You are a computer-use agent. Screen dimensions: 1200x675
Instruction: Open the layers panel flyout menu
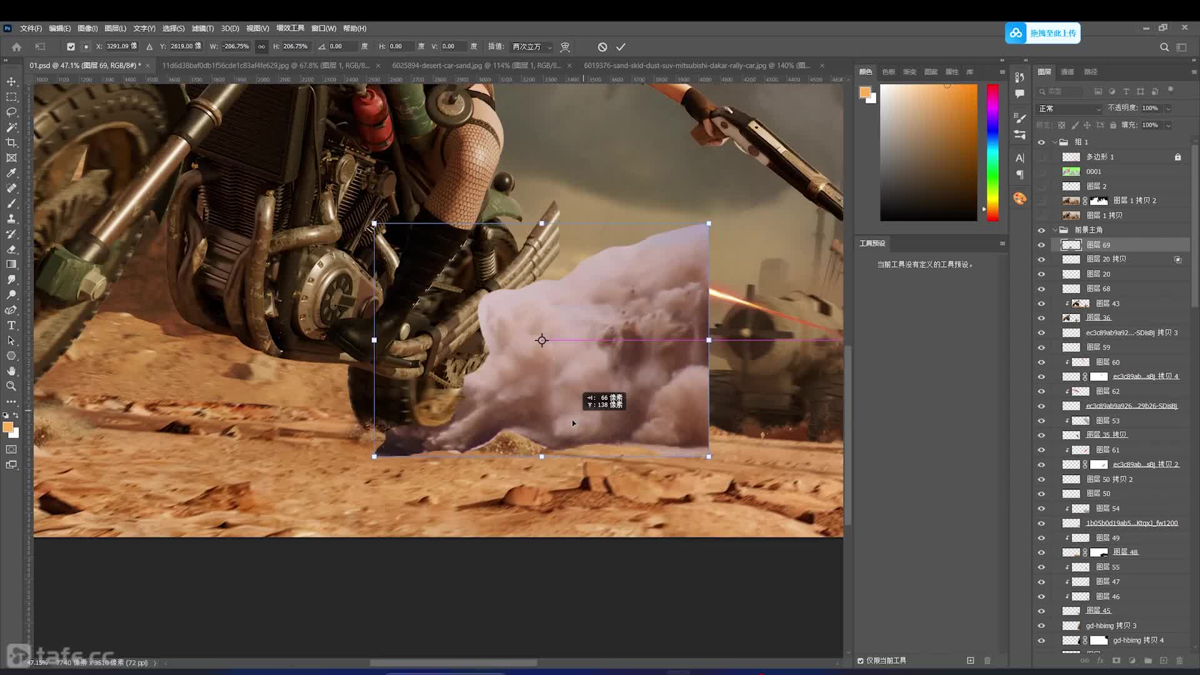coord(1194,72)
